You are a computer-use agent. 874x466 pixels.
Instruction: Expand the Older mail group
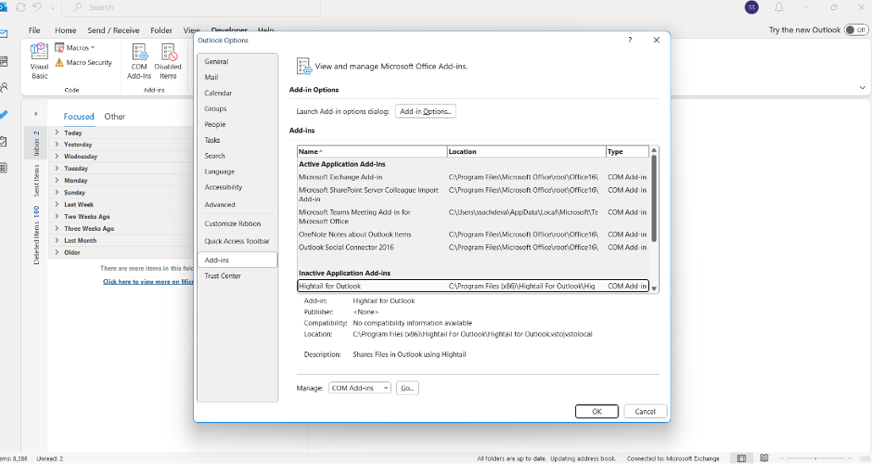coord(57,253)
